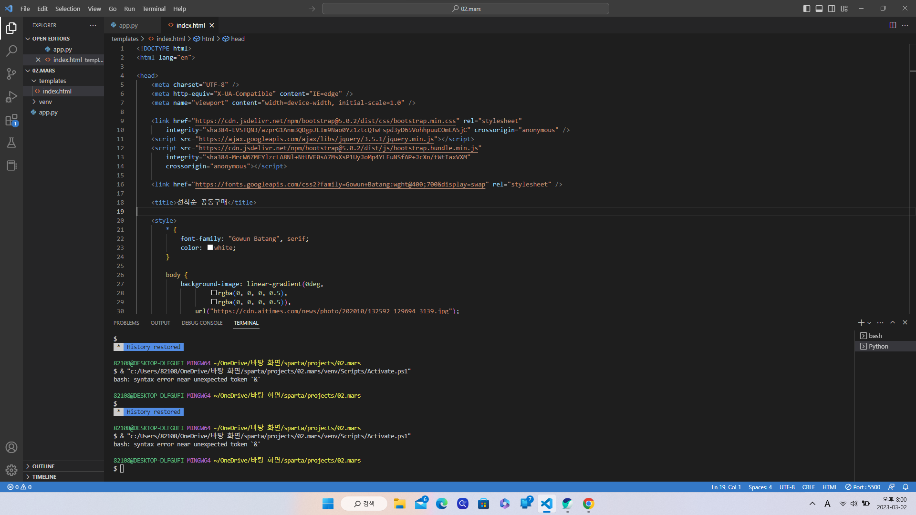Open Run and Debug view
The image size is (916, 515).
pyautogui.click(x=11, y=97)
